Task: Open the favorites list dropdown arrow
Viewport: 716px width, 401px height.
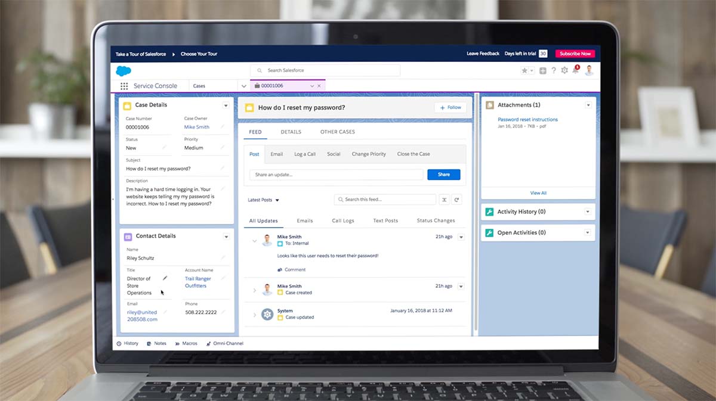Action: click(532, 71)
